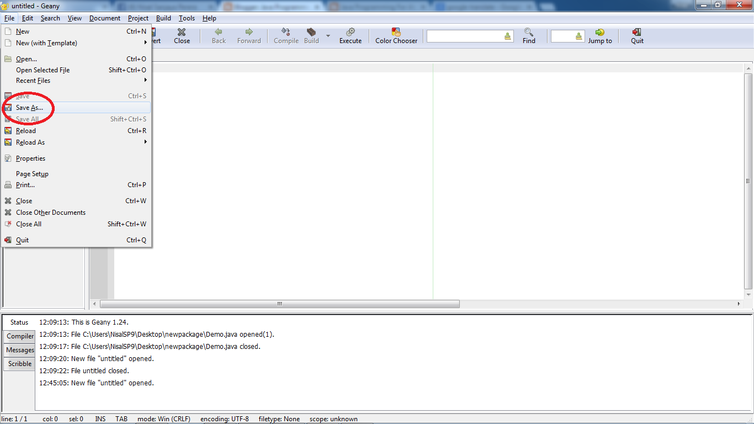Run the program with the Execute icon
This screenshot has width=754, height=424.
coord(350,36)
